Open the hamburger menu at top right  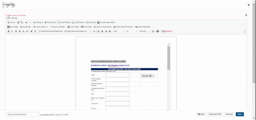click(x=246, y=15)
